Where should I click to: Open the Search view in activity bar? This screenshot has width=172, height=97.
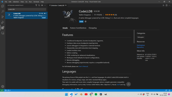tap(3, 11)
